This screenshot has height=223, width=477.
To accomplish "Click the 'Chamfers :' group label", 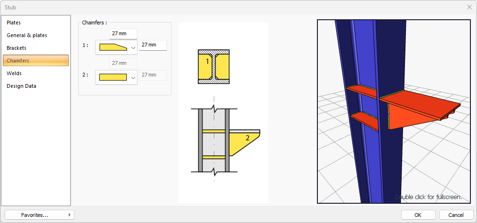I will pos(95,23).
